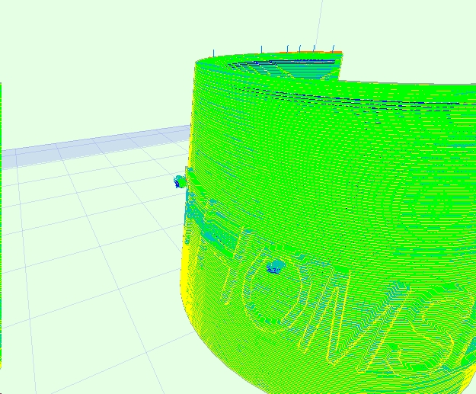Select the leftmost blue vertical line above the rim
476x394 pixels.
tap(213, 53)
